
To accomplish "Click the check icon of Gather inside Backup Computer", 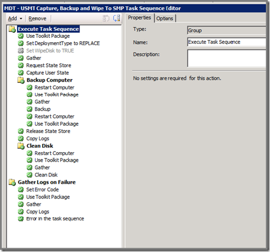I will tap(29, 101).
